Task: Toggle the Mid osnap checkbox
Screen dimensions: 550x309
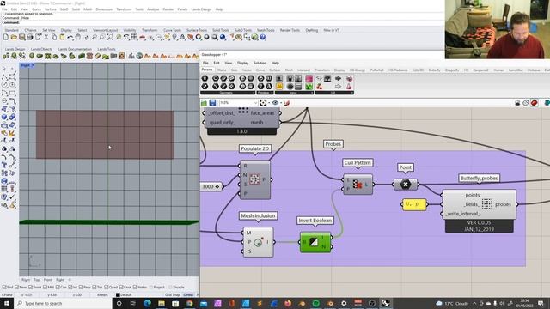Action: coord(46,288)
